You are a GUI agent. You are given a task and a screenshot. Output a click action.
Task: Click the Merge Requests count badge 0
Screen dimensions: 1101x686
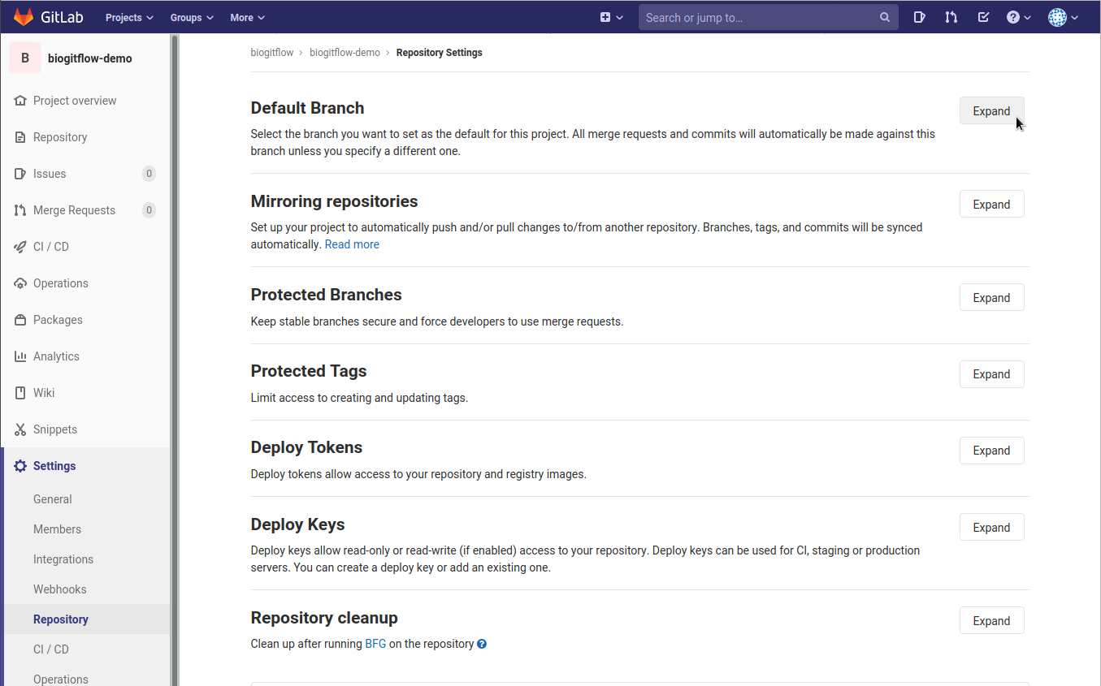tap(149, 210)
